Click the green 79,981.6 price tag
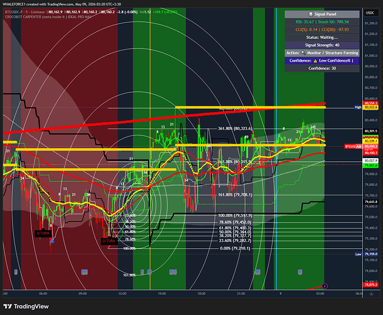 (x=371, y=166)
